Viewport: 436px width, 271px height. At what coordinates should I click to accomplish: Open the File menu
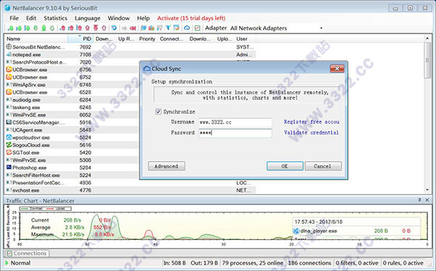coord(14,18)
